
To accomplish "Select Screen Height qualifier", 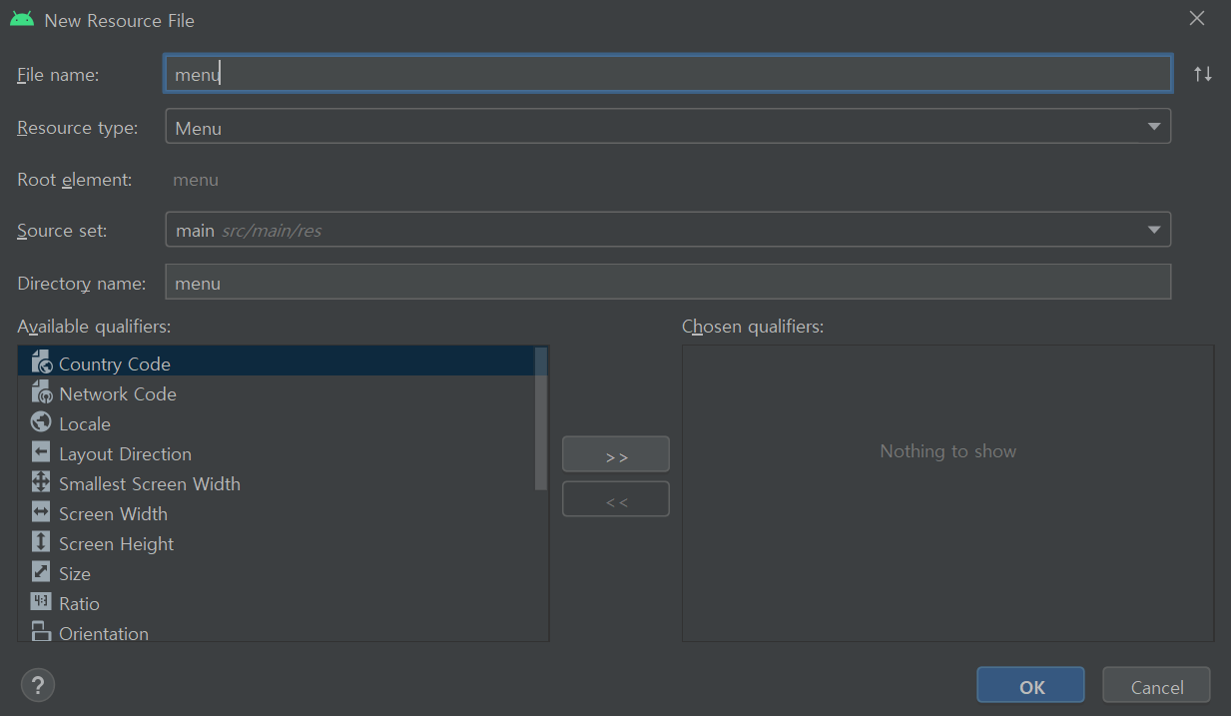I will pyautogui.click(x=276, y=543).
